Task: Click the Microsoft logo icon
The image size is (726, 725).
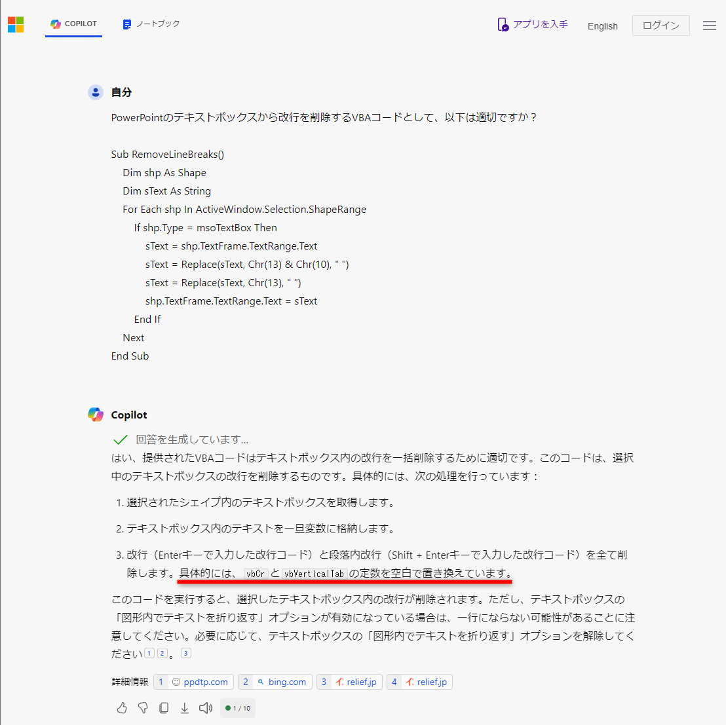Action: click(x=14, y=24)
